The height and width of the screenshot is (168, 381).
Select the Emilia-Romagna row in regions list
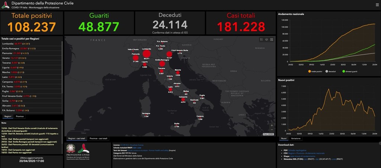pyautogui.click(x=31, y=48)
